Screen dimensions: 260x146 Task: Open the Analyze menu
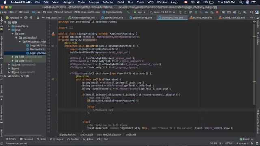tap(93, 2)
